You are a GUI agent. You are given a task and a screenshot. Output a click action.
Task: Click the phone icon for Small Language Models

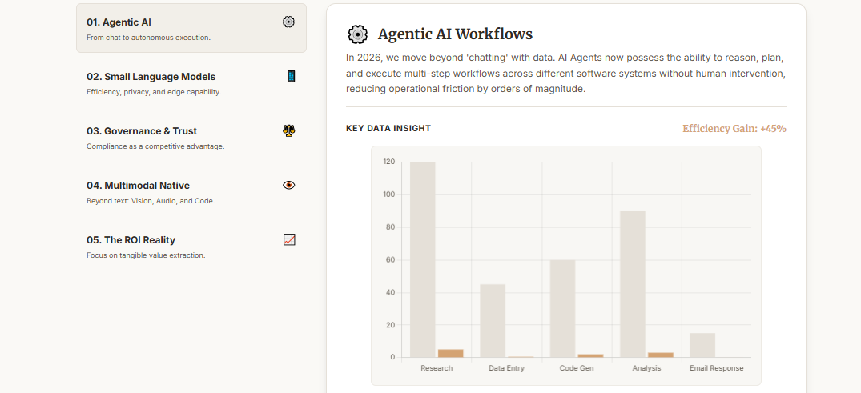coord(291,77)
